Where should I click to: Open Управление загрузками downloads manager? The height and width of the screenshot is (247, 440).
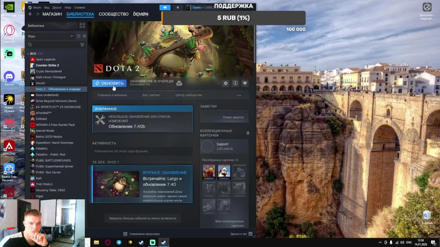click(141, 234)
